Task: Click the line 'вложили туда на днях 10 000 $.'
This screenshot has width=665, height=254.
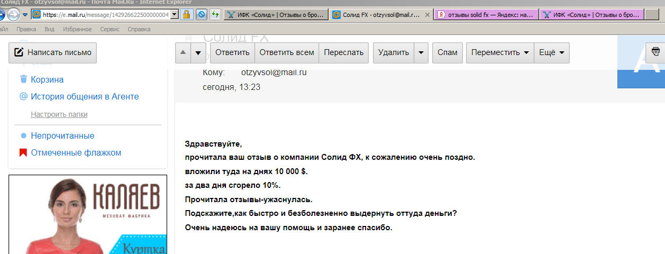Action: click(x=247, y=171)
